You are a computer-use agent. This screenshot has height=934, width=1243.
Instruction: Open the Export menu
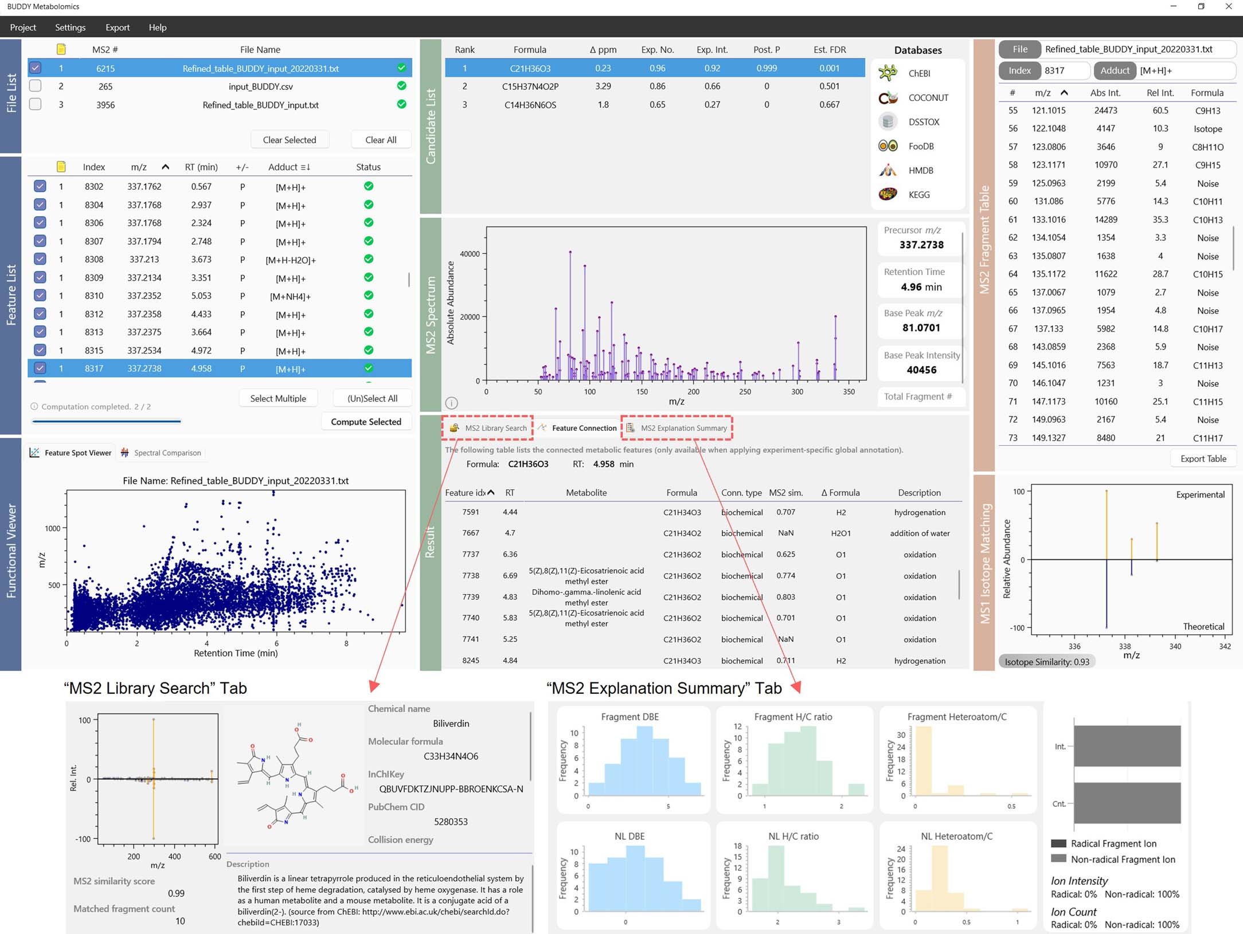[117, 28]
